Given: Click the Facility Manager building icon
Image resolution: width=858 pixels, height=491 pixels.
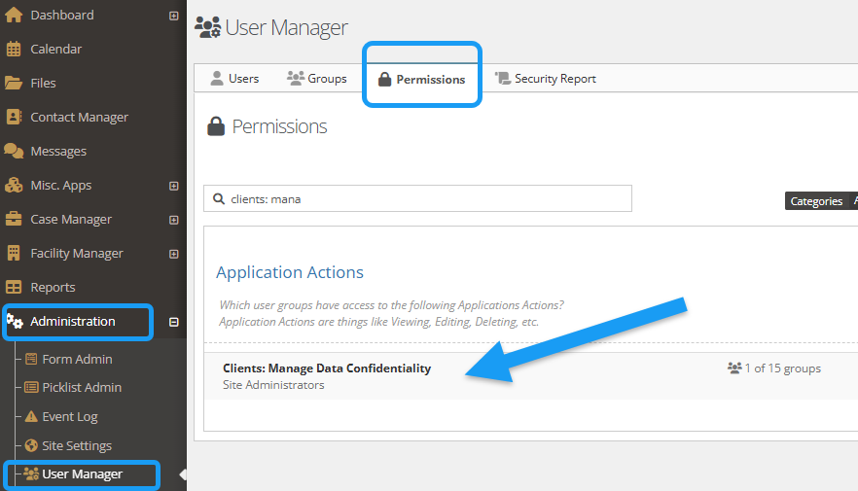Looking at the screenshot, I should coord(14,254).
